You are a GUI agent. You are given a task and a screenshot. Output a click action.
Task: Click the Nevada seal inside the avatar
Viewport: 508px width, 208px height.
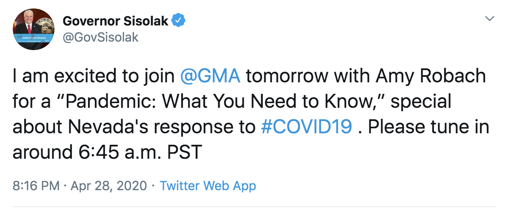(46, 25)
